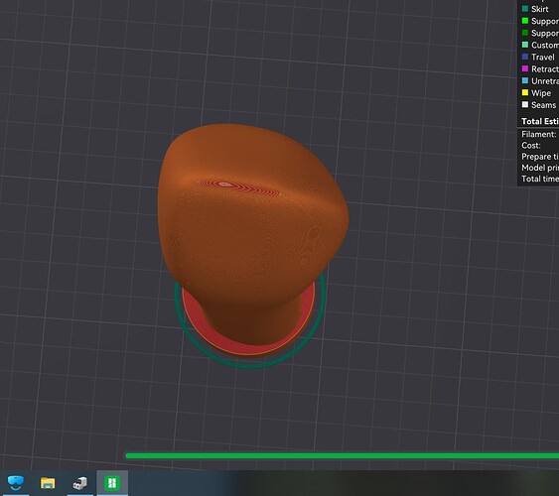The height and width of the screenshot is (496, 559).
Task: Open the 3D printer app in the taskbar
Action: (x=79, y=483)
